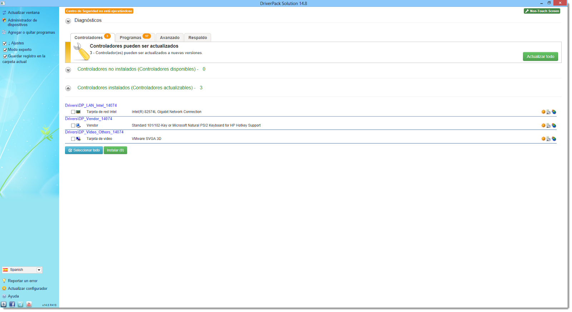Click the sun icon in Vendor keyboard row
The width and height of the screenshot is (572, 312).
tap(543, 126)
